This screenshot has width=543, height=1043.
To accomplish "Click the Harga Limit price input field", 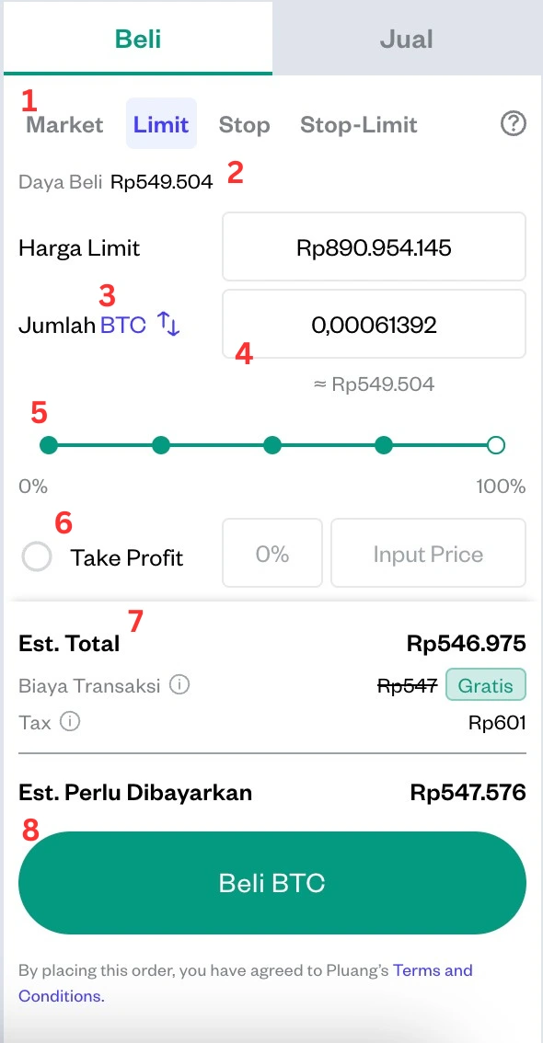I will [373, 246].
